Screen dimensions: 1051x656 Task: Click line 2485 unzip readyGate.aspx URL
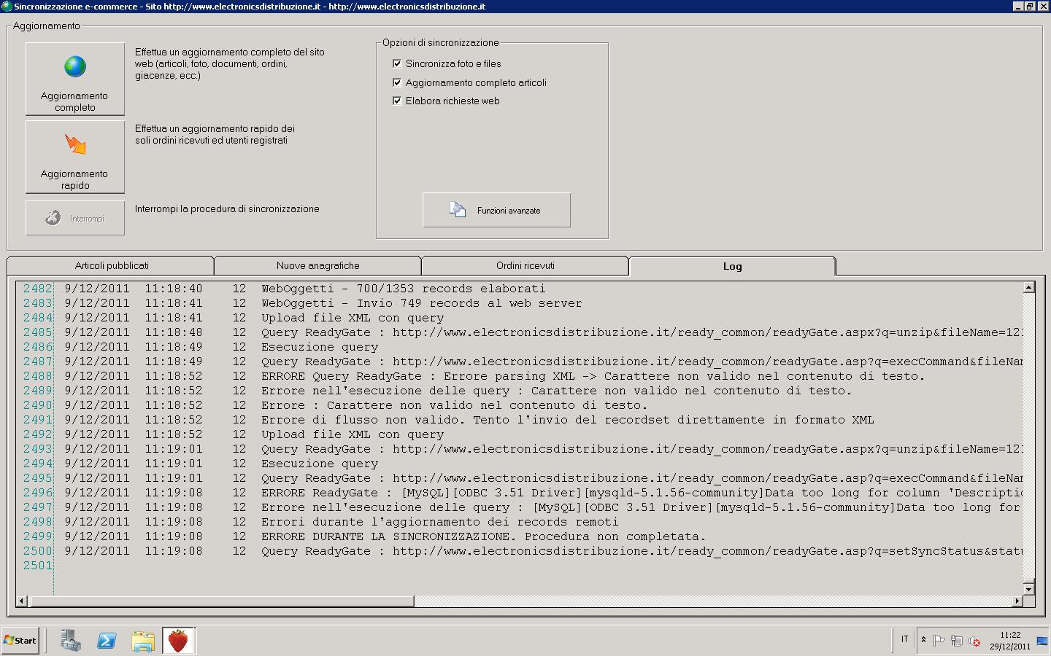click(642, 332)
